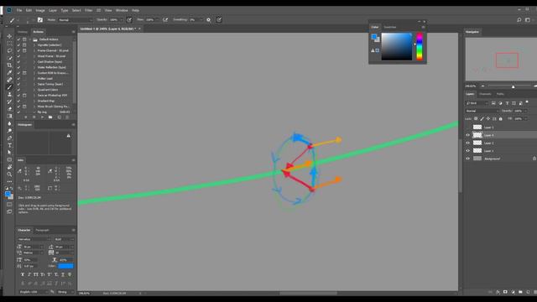Select the Eyedropper tool
The image size is (537, 302).
tap(9, 72)
